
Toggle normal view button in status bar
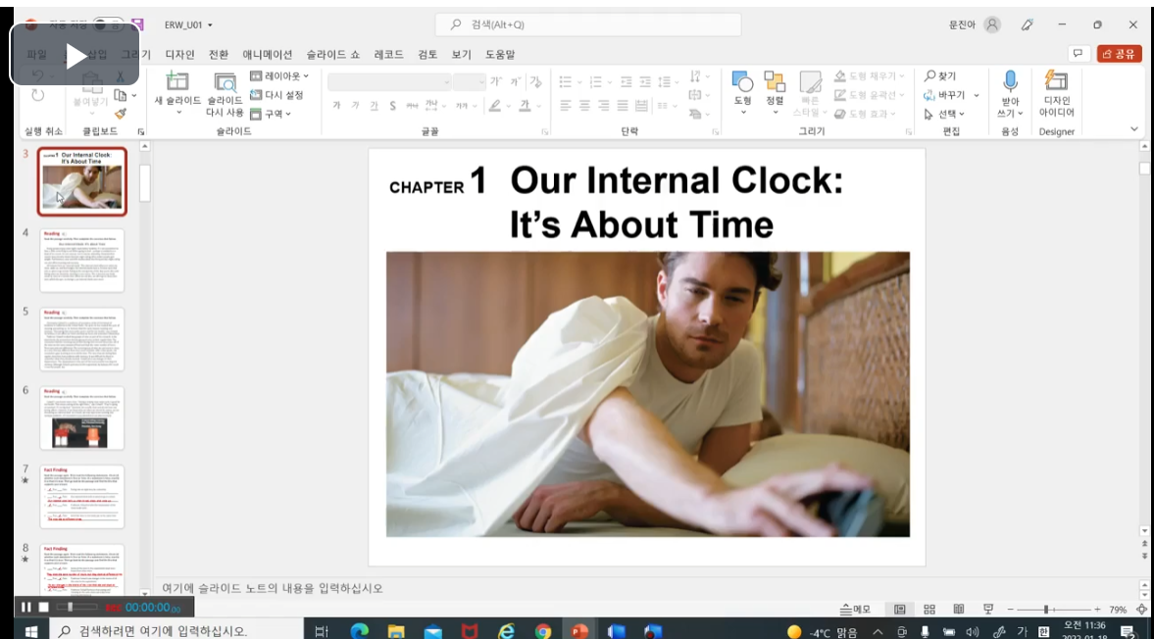coord(900,609)
